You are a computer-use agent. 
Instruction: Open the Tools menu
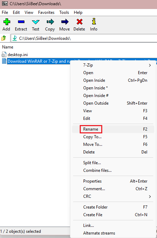coord(64,12)
